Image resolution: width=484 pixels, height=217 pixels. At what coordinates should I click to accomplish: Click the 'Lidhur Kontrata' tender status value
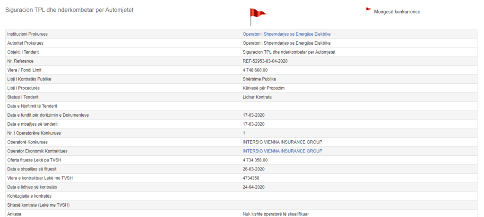pos(257,97)
